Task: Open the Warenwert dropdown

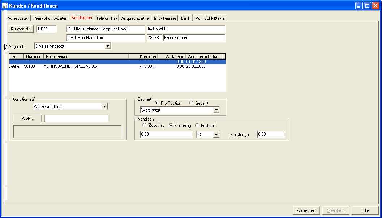Action: (216, 110)
